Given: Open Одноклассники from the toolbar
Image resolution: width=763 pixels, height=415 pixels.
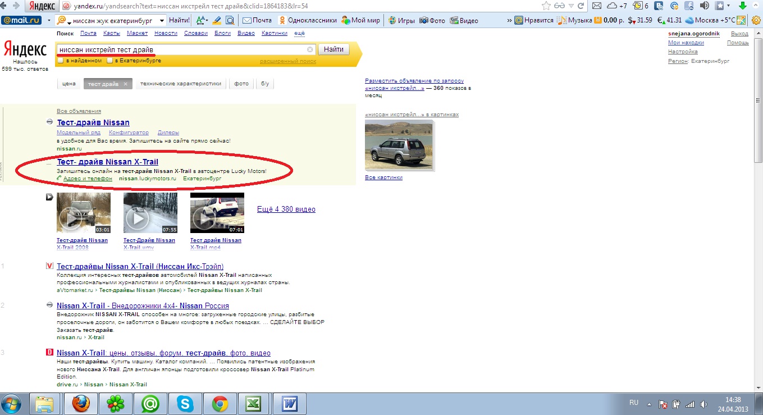Looking at the screenshot, I should pyautogui.click(x=307, y=20).
